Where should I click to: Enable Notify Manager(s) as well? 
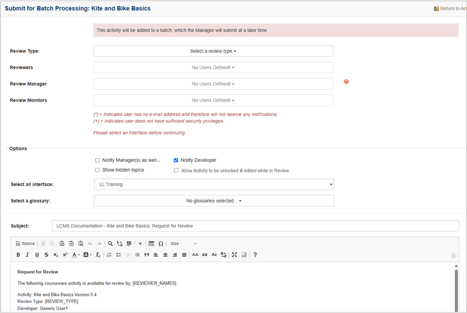coord(98,160)
